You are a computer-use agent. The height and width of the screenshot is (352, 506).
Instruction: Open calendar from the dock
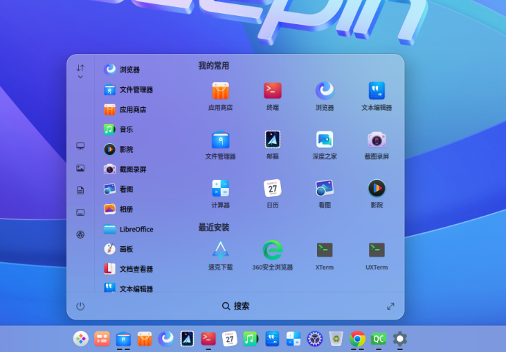pos(230,339)
